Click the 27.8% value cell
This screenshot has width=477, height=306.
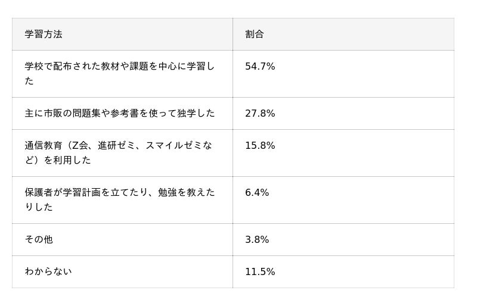[x=260, y=113]
